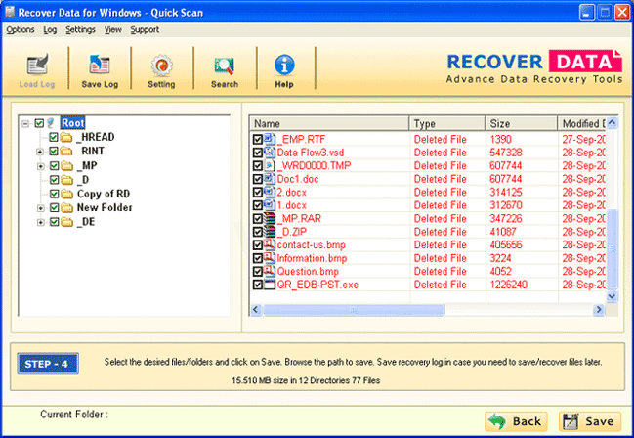Viewport: 634px width, 438px height.
Task: Open the Setting gear icon
Action: click(161, 66)
